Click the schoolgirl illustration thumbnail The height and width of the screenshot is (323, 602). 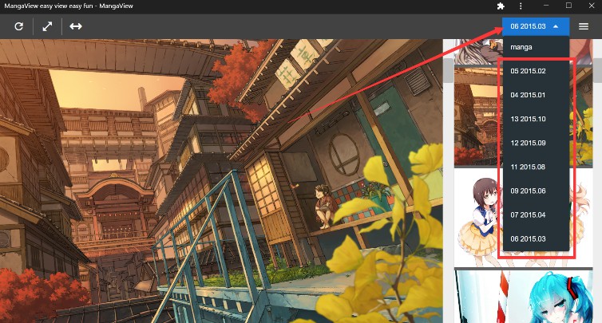[476, 215]
